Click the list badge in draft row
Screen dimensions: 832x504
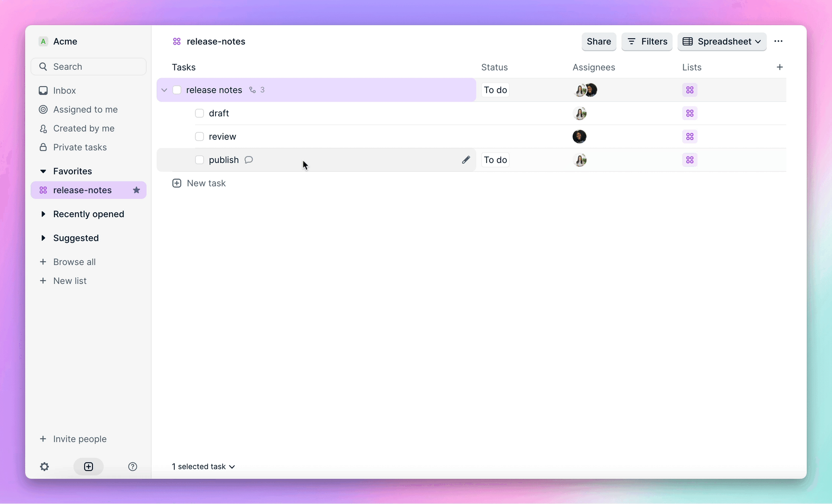(690, 113)
